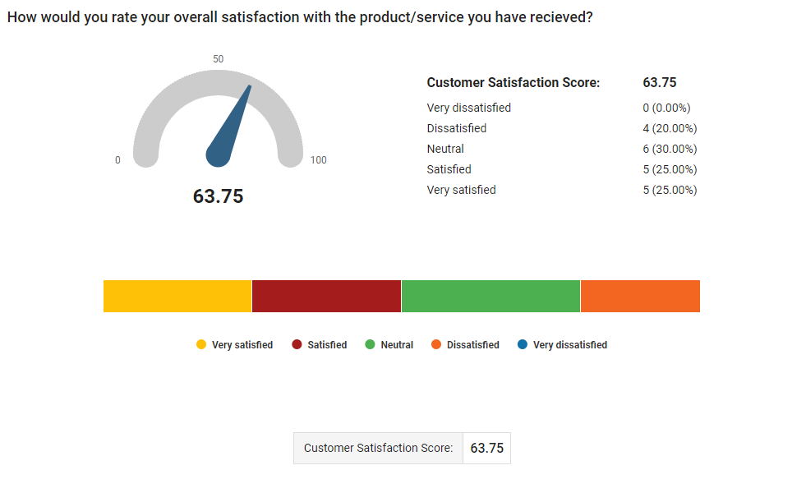Viewport: 806px width, 493px height.
Task: Click the Very satisfied row in score table
Action: [562, 190]
